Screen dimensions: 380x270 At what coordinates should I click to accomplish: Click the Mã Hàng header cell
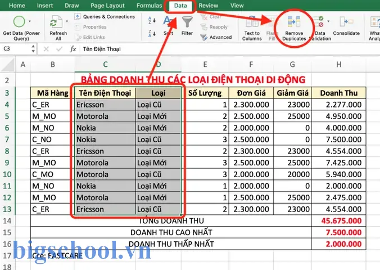pos(53,93)
